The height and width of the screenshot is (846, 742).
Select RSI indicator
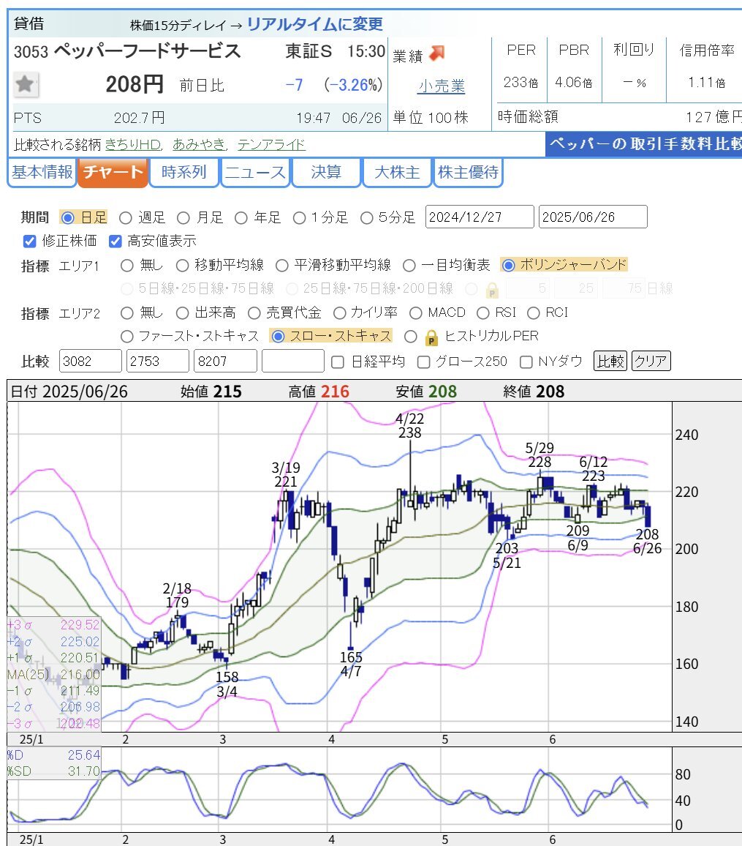[x=482, y=313]
